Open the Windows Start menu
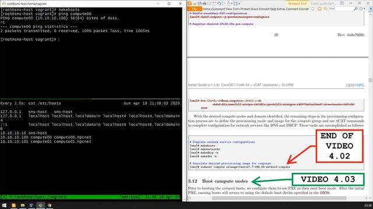 tap(4, 205)
